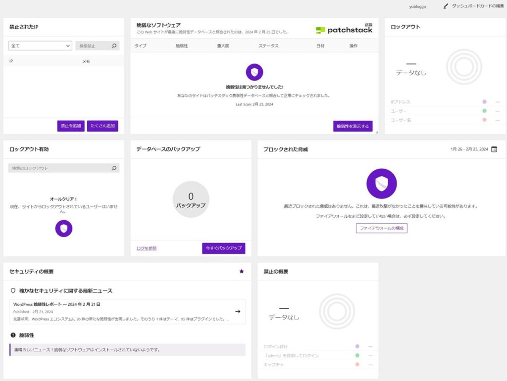The width and height of the screenshot is (507, 381).
Task: Click the resize handle of the vulnerable software card
Action: 377,132
